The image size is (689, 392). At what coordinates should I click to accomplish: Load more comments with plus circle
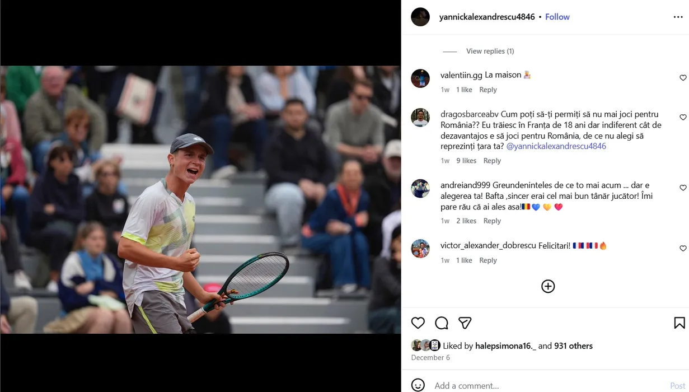[548, 286]
